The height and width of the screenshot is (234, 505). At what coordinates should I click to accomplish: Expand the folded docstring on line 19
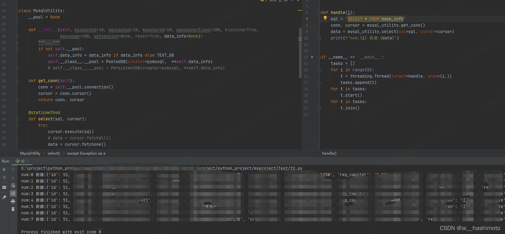17,43
